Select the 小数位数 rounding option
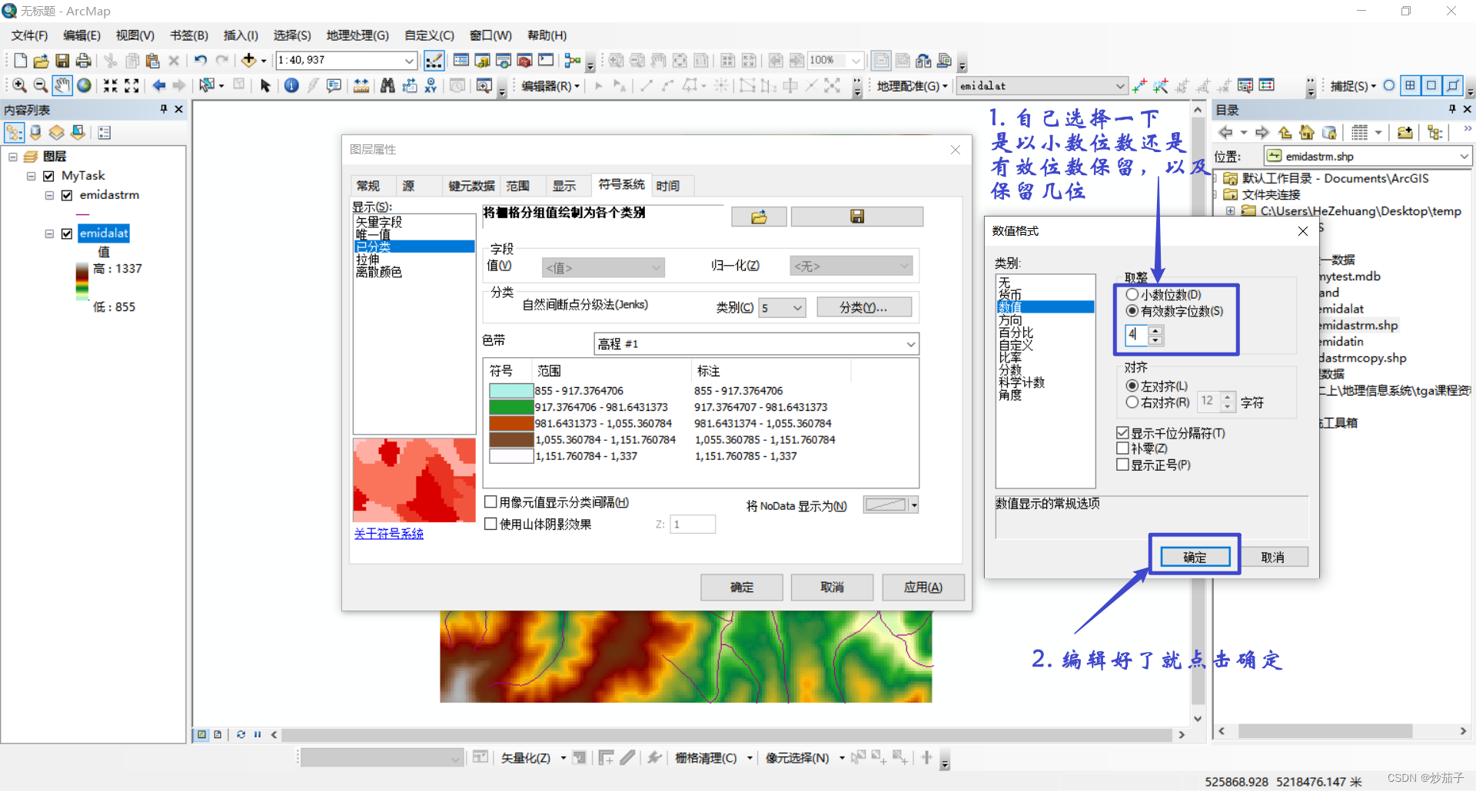 tap(1132, 295)
